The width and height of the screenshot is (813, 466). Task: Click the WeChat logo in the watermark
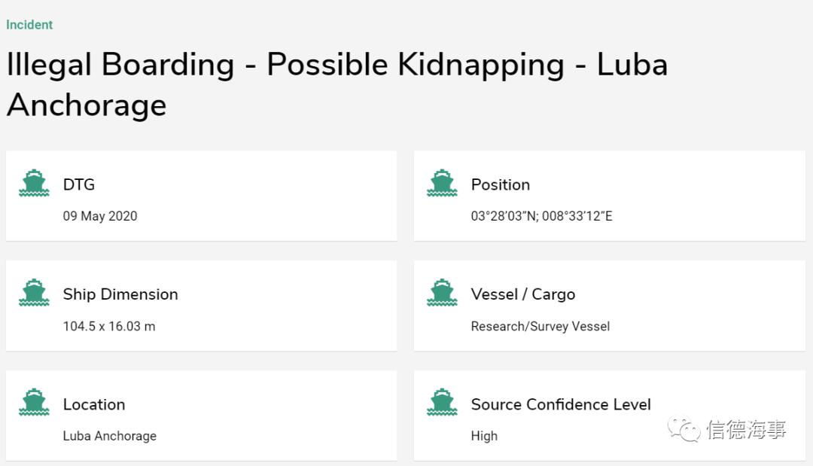pos(683,430)
